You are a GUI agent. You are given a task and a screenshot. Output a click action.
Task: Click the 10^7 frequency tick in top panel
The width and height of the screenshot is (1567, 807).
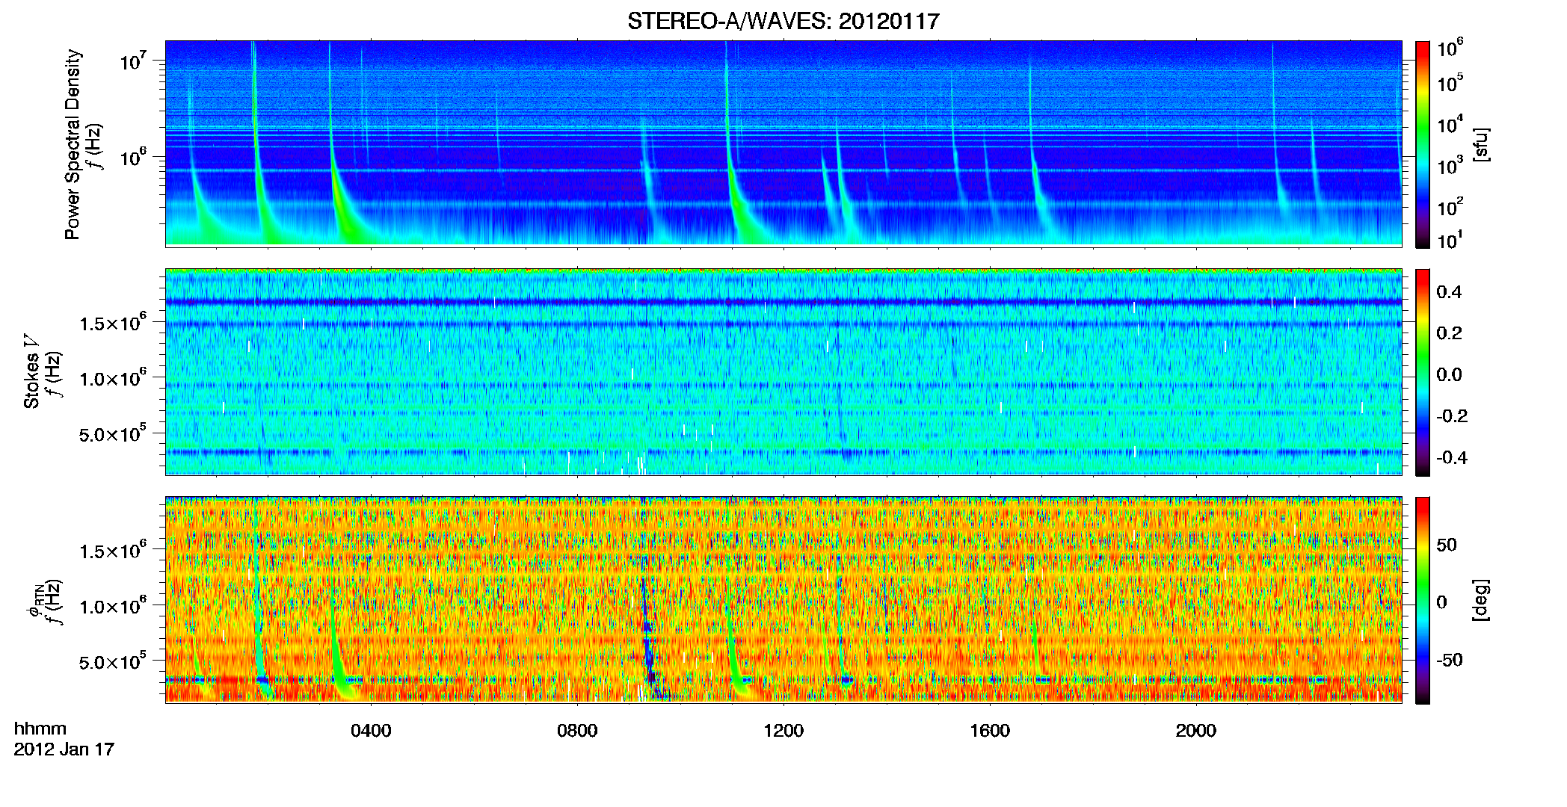[132, 61]
